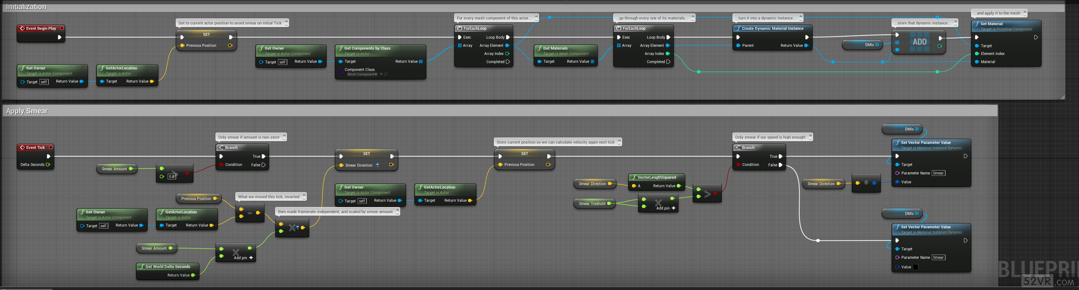
Task: Click the Condition pin on speed Branch node
Action: pos(738,164)
